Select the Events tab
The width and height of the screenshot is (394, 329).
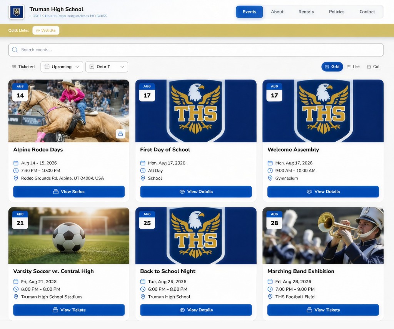(249, 12)
